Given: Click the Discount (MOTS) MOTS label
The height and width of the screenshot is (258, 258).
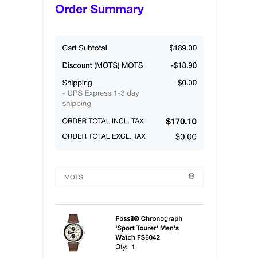Looking at the screenshot, I should 103,65.
